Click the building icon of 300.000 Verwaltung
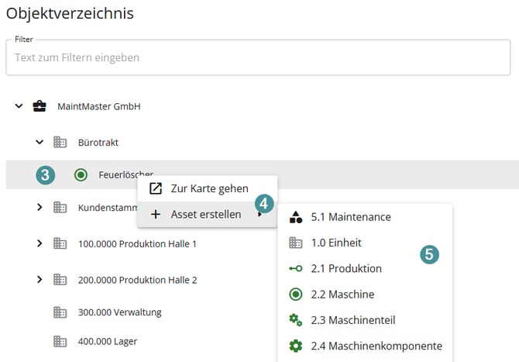This screenshot has width=519, height=362. pyautogui.click(x=60, y=312)
